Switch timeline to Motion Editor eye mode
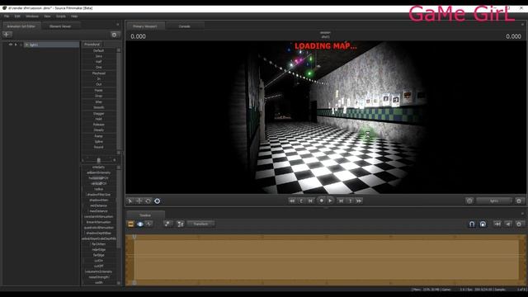The image size is (528, 297). tap(140, 224)
